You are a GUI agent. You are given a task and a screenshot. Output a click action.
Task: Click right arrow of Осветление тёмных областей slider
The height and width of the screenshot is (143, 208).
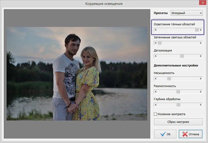pos(201,30)
